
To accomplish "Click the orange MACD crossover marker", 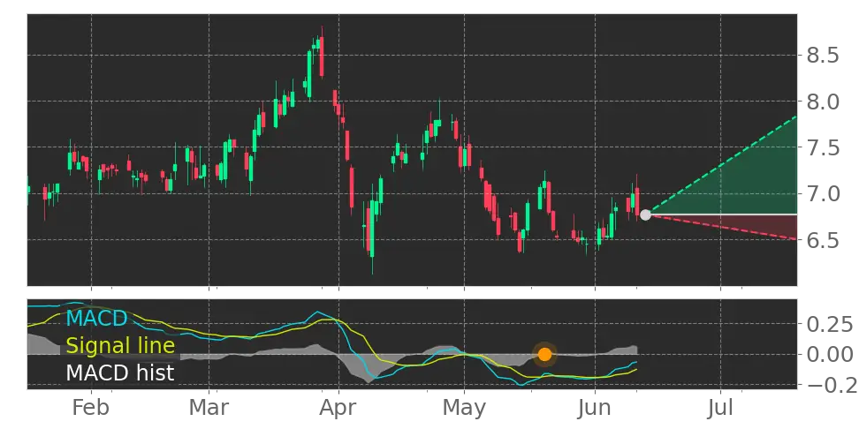I will (544, 355).
